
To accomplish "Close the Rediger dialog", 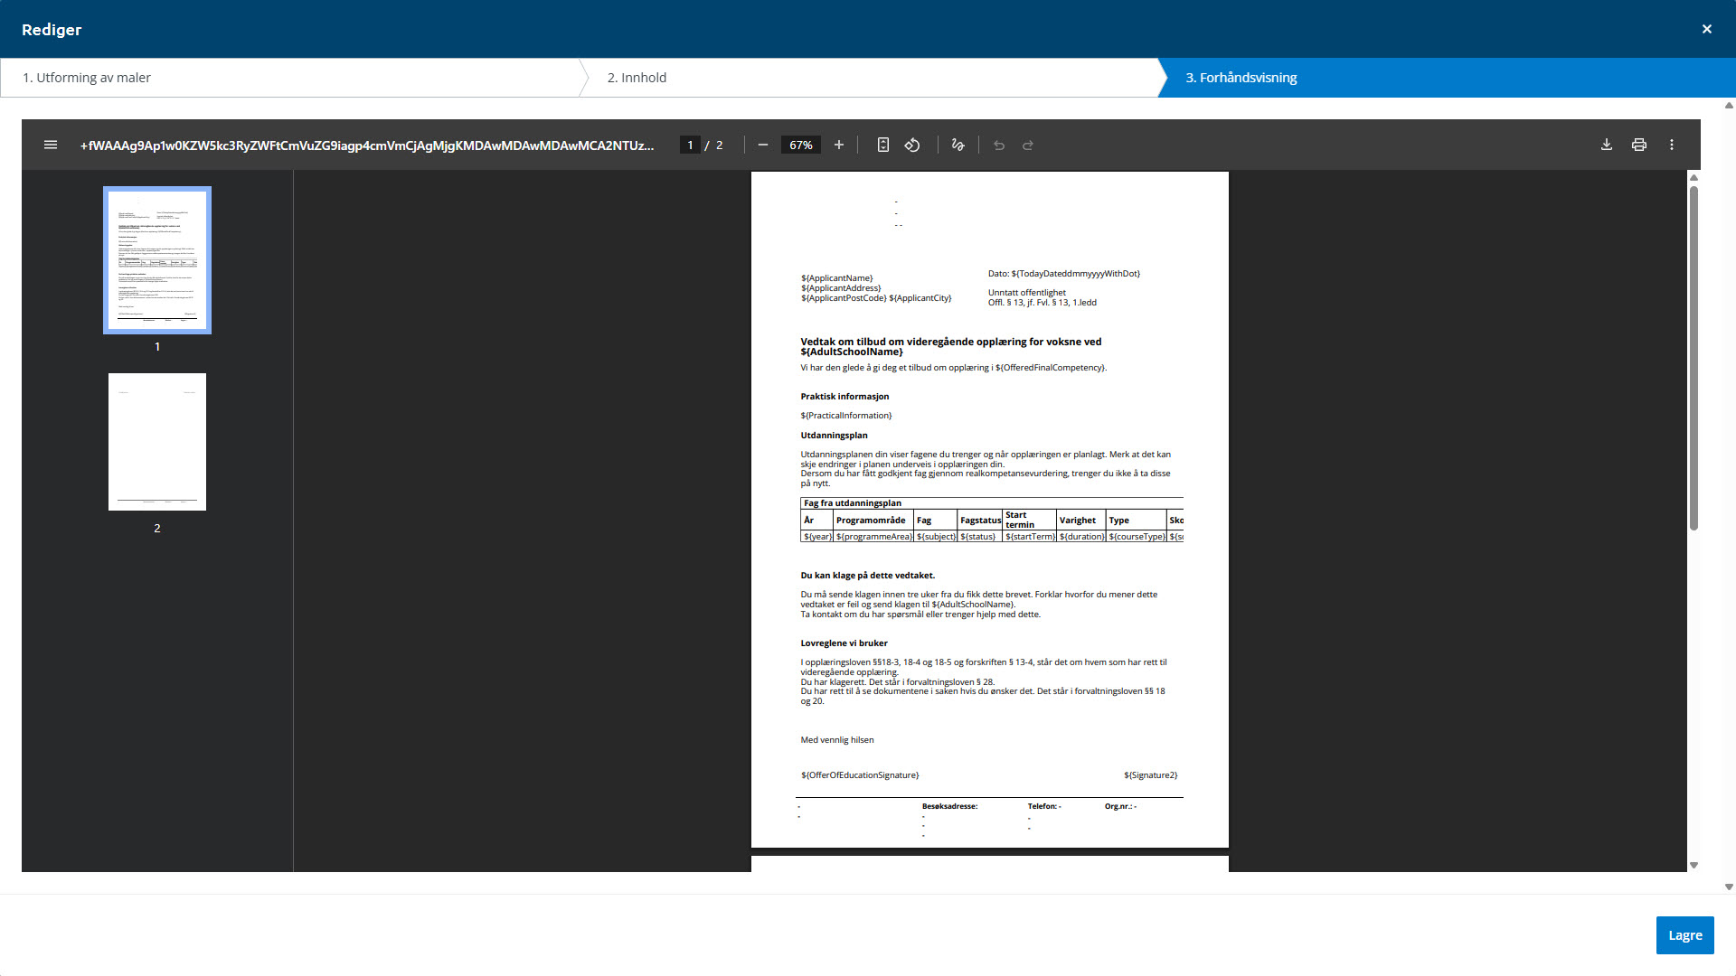I will pos(1707,29).
